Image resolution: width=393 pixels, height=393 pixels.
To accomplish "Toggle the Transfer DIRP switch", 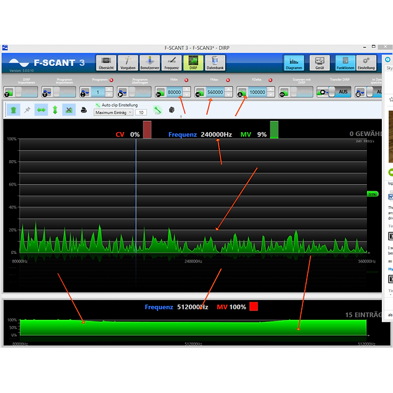I will pyautogui.click(x=340, y=92).
